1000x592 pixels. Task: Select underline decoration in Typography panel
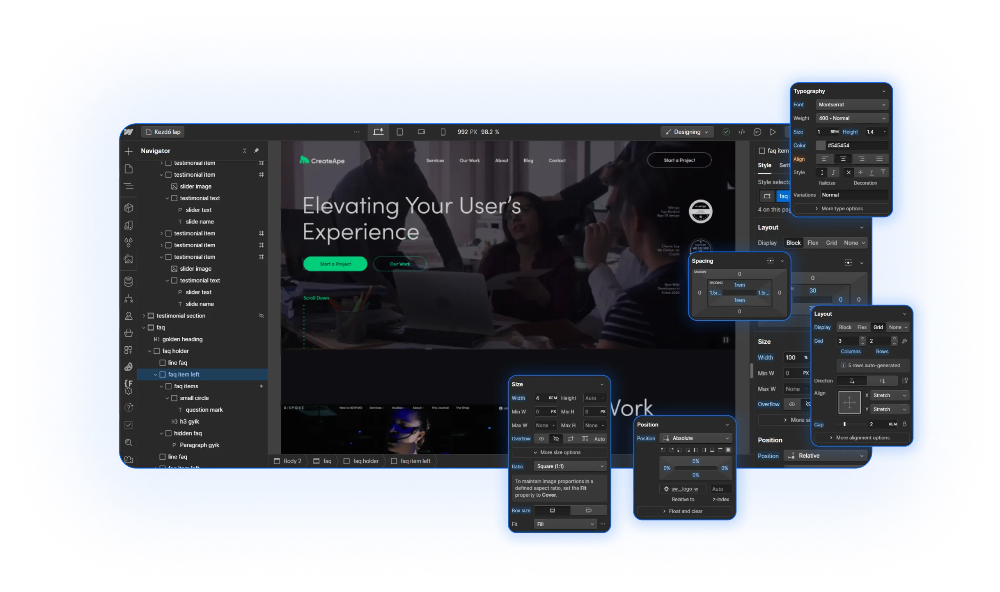pos(872,173)
